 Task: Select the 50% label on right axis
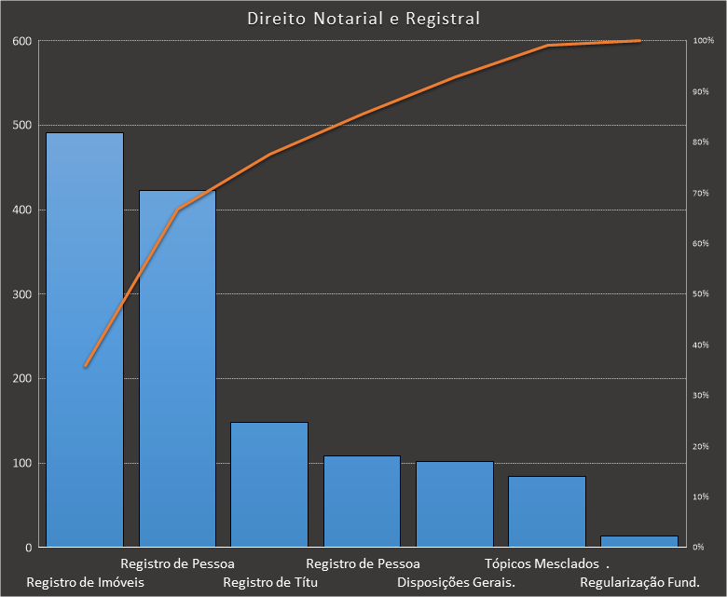(x=703, y=294)
